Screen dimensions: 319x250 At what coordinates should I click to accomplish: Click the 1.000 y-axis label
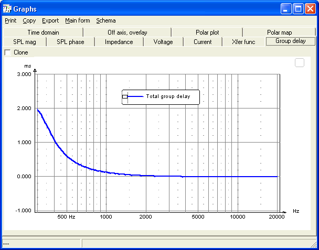point(24,142)
